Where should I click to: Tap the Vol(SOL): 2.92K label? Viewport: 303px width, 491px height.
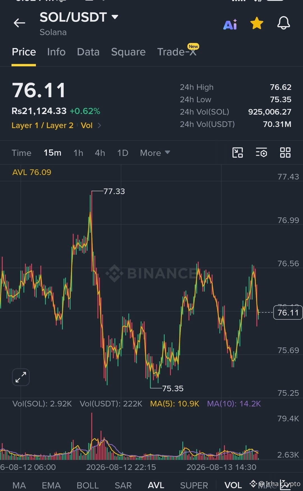coord(42,404)
